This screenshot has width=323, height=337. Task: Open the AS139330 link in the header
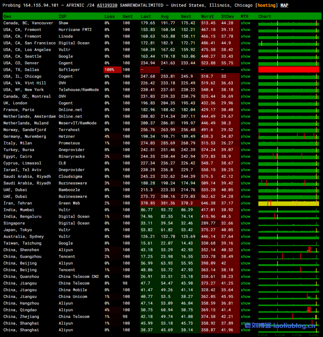coord(107,5)
